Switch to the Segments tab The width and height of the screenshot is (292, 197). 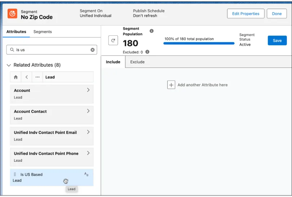click(43, 32)
